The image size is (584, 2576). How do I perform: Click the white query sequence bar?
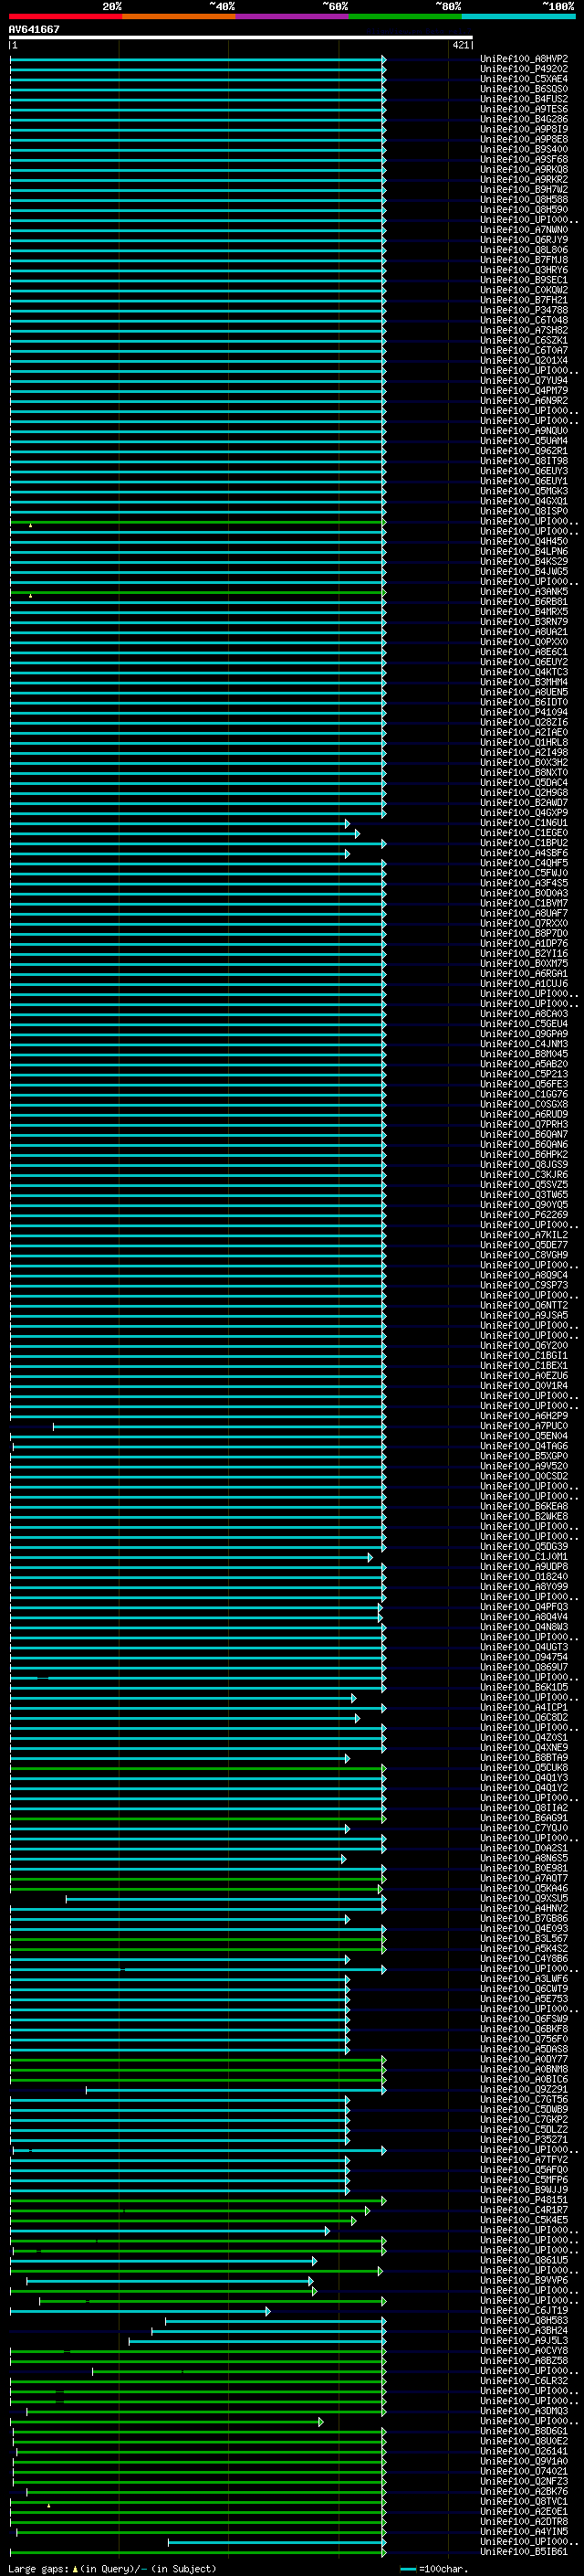(241, 38)
